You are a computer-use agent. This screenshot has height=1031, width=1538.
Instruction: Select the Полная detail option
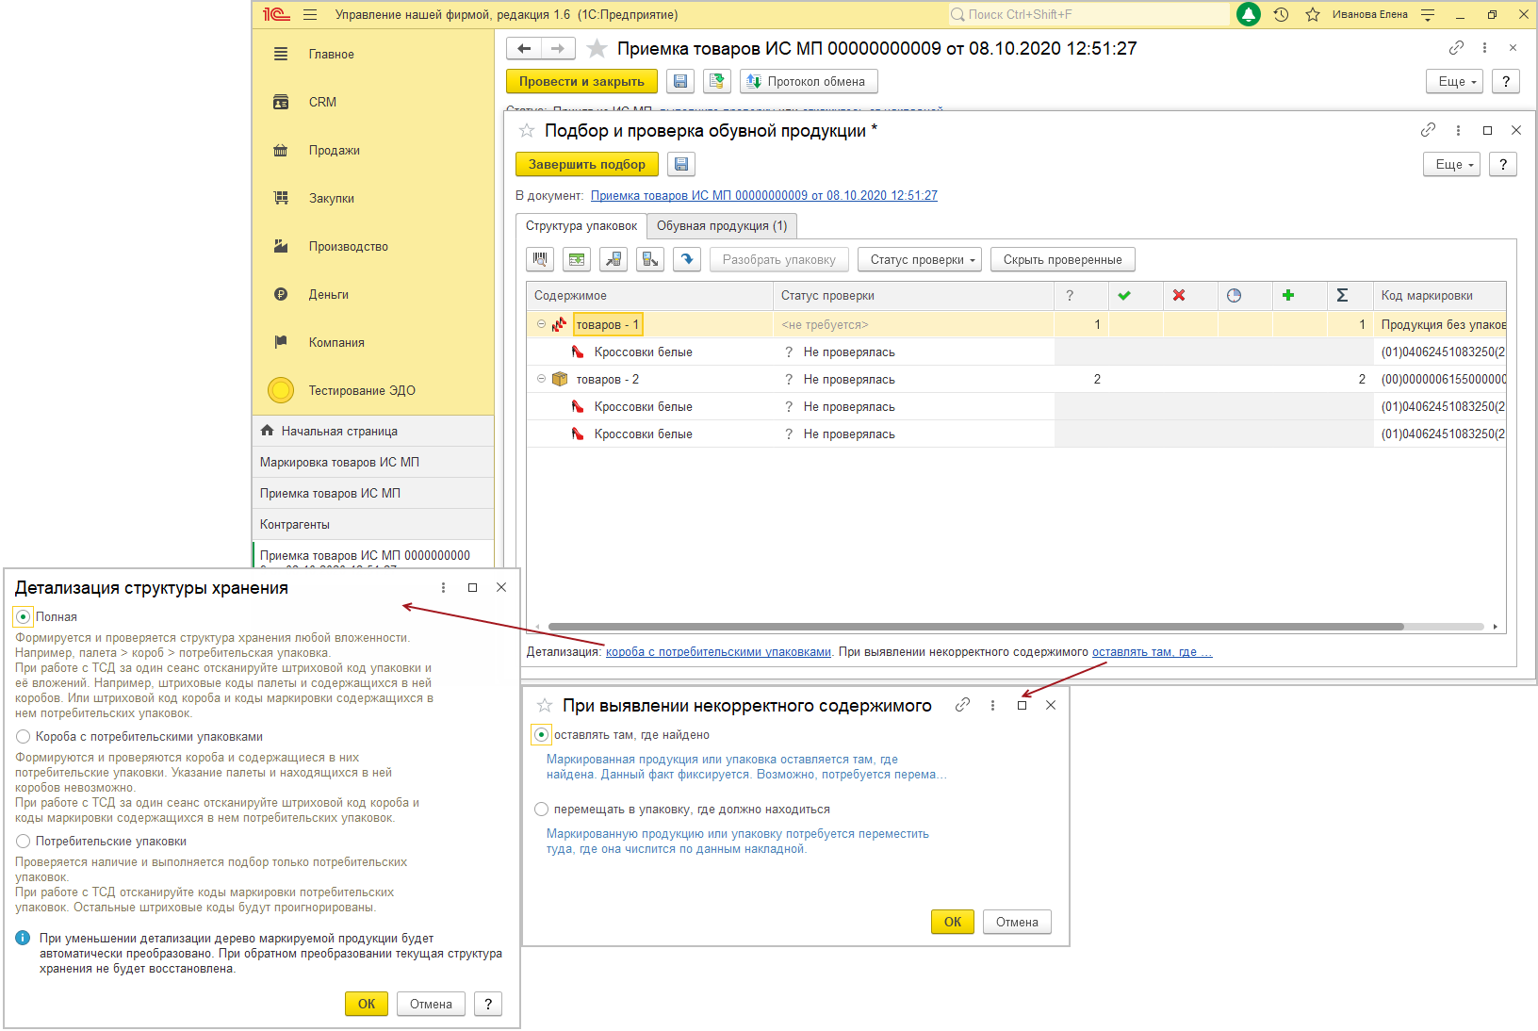click(24, 616)
